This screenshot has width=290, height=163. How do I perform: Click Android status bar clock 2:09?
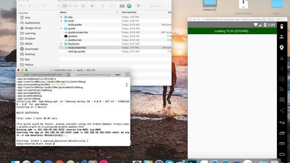tap(271, 25)
